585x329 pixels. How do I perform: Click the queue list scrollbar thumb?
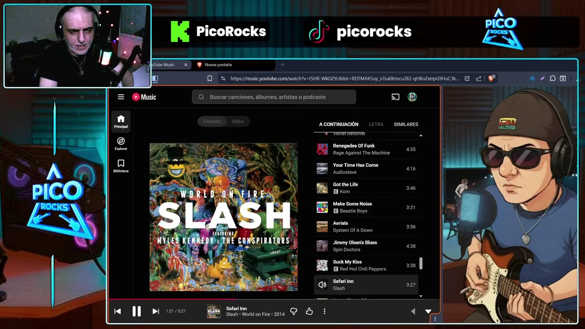[x=421, y=263]
